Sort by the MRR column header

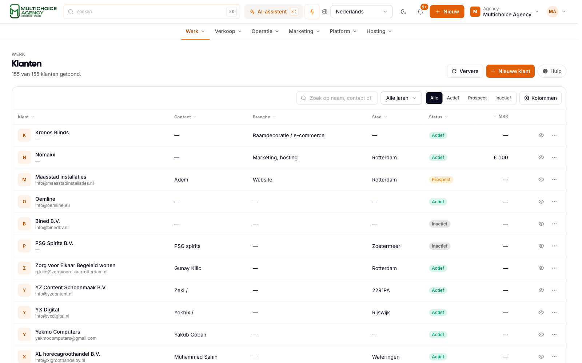tap(501, 116)
